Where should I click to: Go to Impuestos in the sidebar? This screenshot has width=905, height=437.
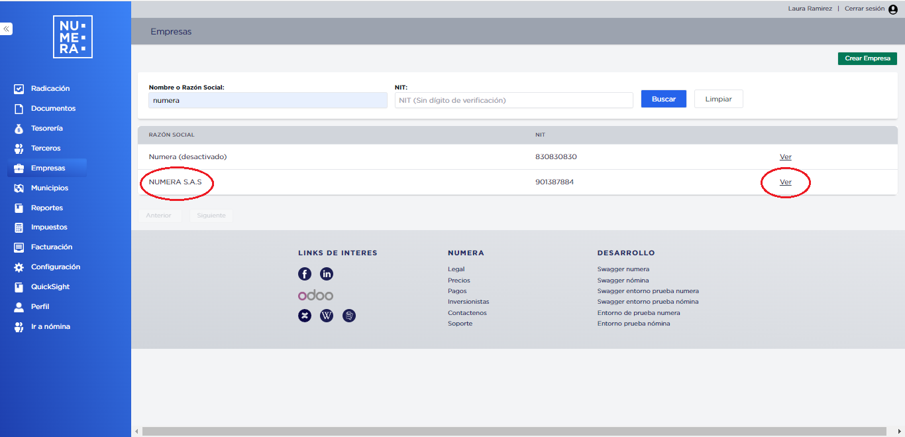(x=49, y=227)
